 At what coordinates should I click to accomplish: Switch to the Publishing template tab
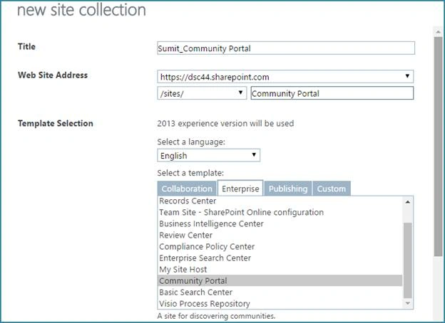point(288,189)
